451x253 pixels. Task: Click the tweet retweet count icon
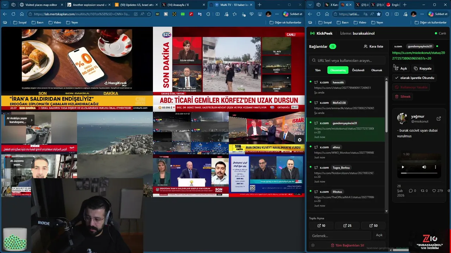(422, 191)
